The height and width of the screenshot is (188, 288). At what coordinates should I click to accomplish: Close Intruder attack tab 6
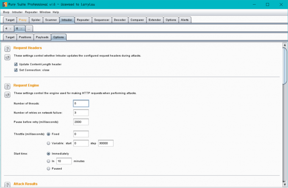[x=22, y=29]
